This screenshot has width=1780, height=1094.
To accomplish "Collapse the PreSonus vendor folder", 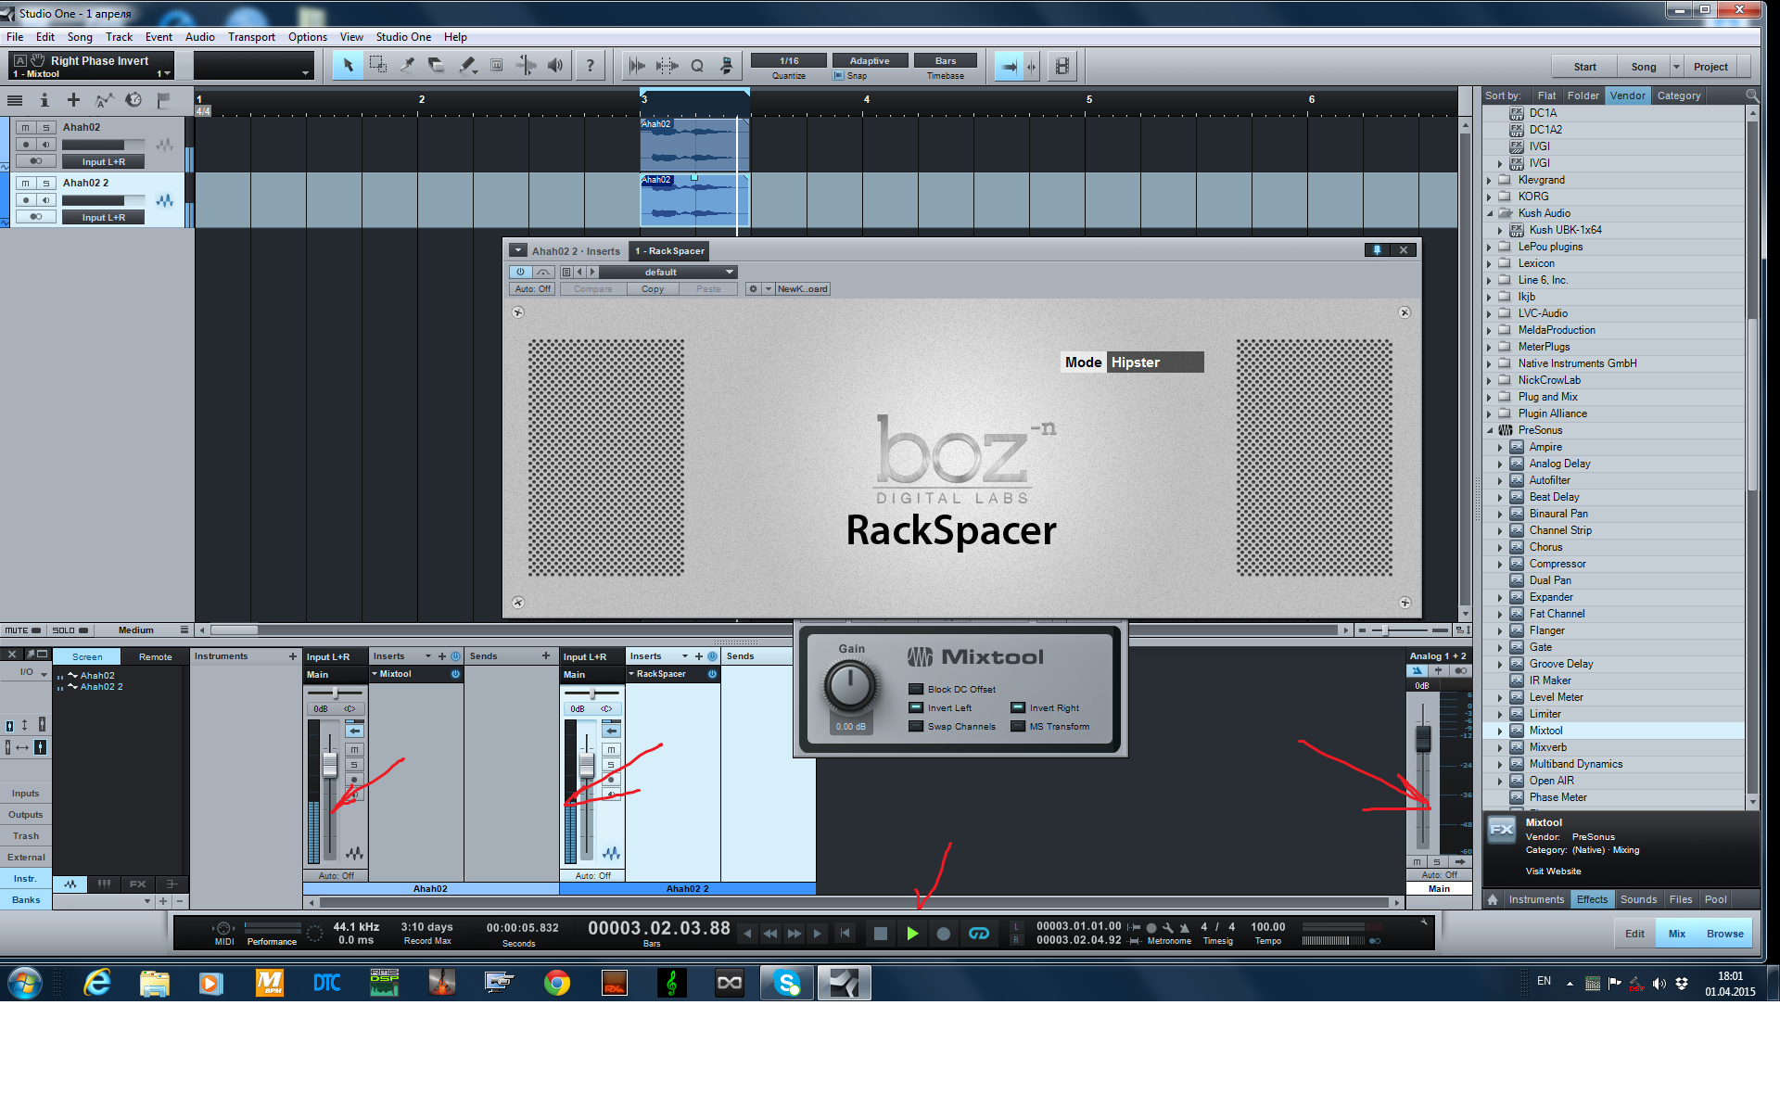I will [x=1490, y=430].
